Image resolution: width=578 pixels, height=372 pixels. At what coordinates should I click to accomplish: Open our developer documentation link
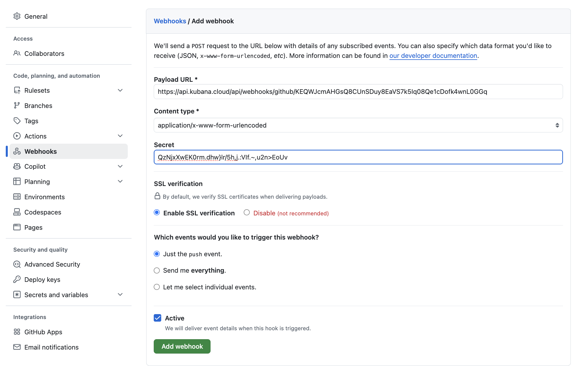click(433, 56)
